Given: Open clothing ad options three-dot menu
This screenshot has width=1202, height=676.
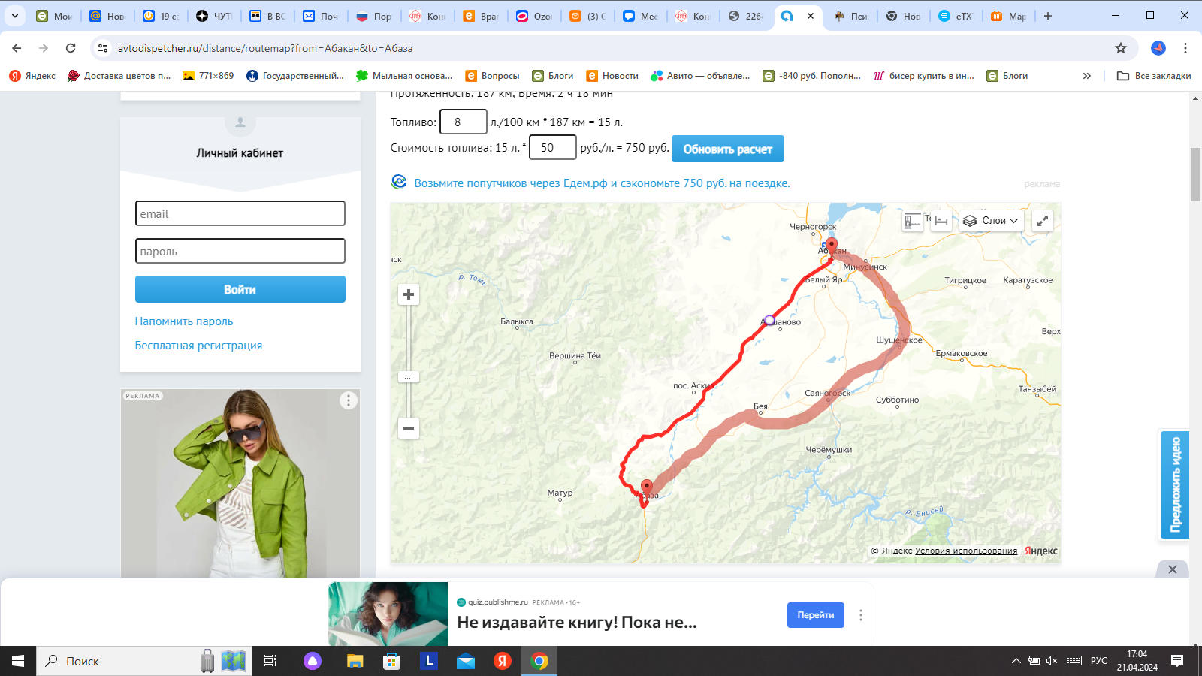Looking at the screenshot, I should 348,400.
